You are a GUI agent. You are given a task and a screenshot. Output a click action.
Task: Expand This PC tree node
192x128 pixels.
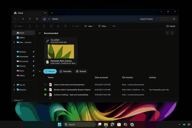(14, 85)
